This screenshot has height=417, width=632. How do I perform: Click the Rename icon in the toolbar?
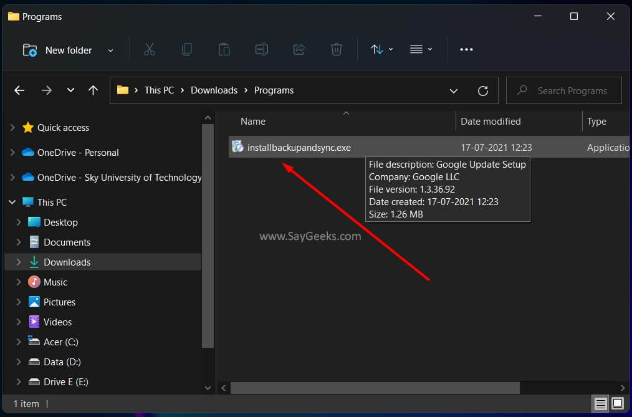[261, 49]
